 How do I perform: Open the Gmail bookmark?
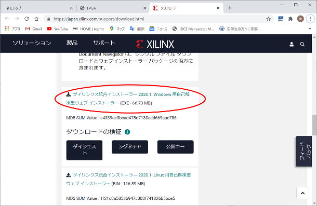(x=34, y=29)
